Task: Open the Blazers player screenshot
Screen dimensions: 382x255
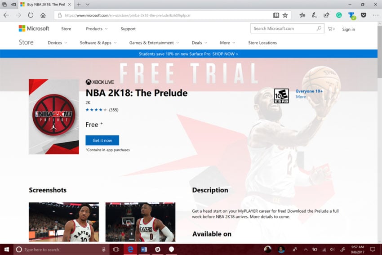Action: [x=140, y=222]
